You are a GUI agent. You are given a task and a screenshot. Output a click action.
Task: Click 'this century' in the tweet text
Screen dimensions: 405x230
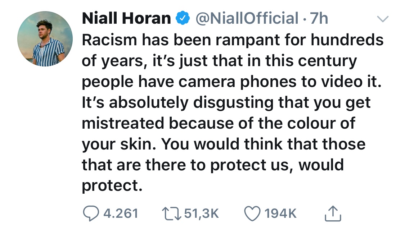(x=311, y=61)
